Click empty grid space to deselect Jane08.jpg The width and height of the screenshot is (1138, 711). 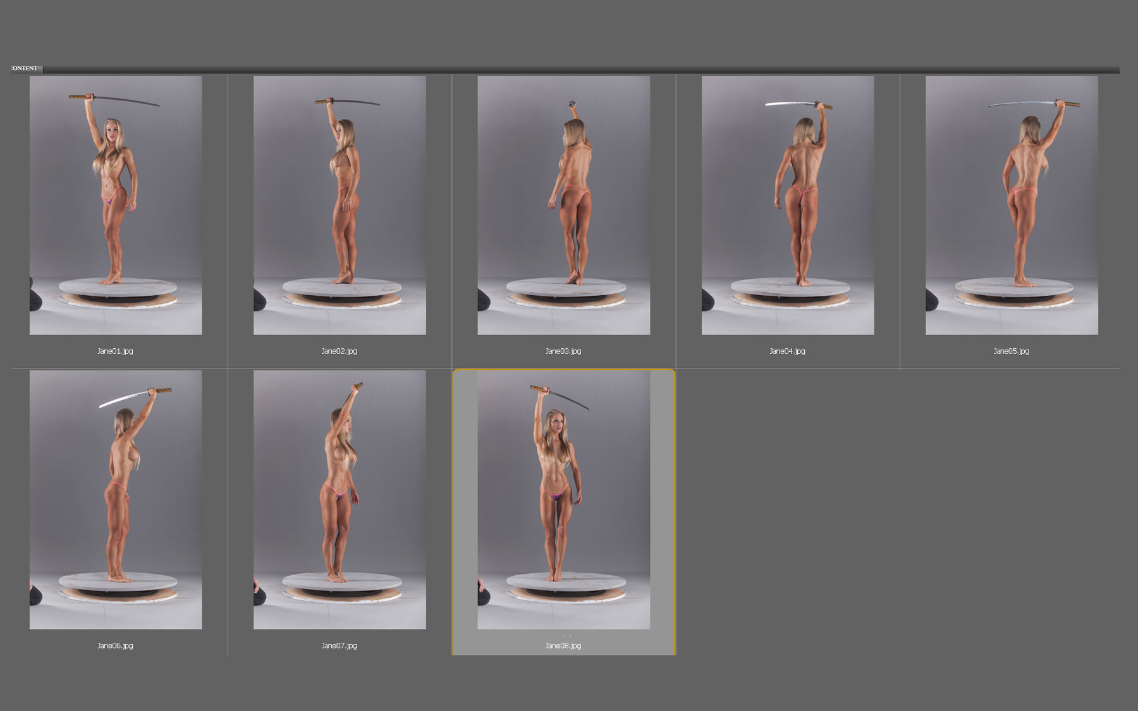pos(885,506)
